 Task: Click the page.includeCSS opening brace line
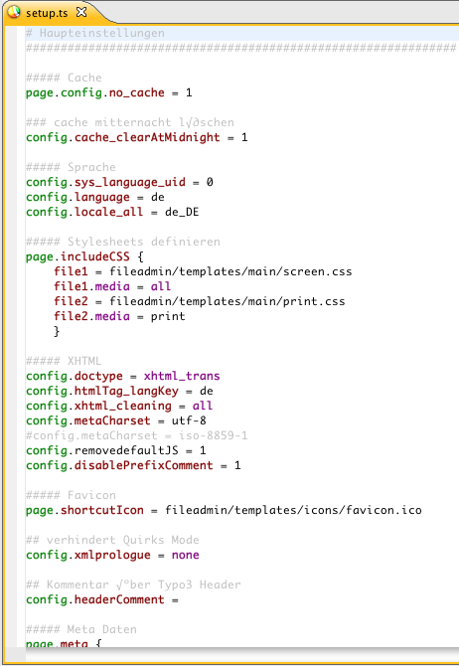84,256
